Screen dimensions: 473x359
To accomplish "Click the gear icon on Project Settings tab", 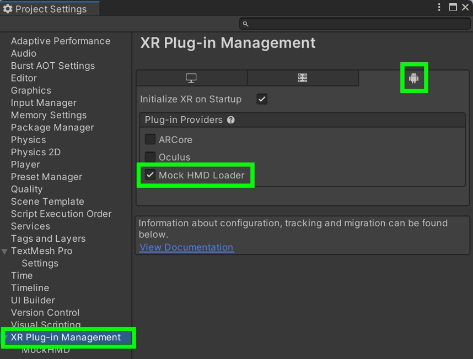I will [x=8, y=9].
